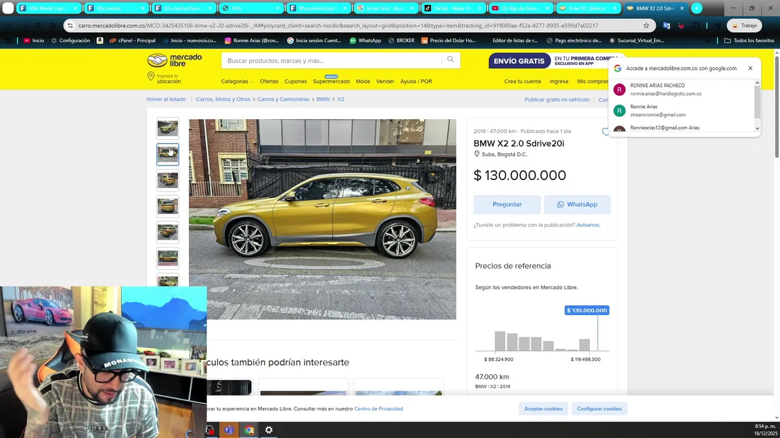Screen dimensions: 780x438
Task: Open the WhatsApp bookmark in bookmarks bar
Action: [x=365, y=41]
